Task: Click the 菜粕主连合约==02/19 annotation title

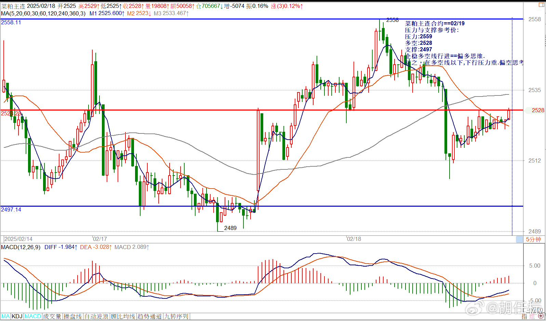Action: pyautogui.click(x=435, y=24)
